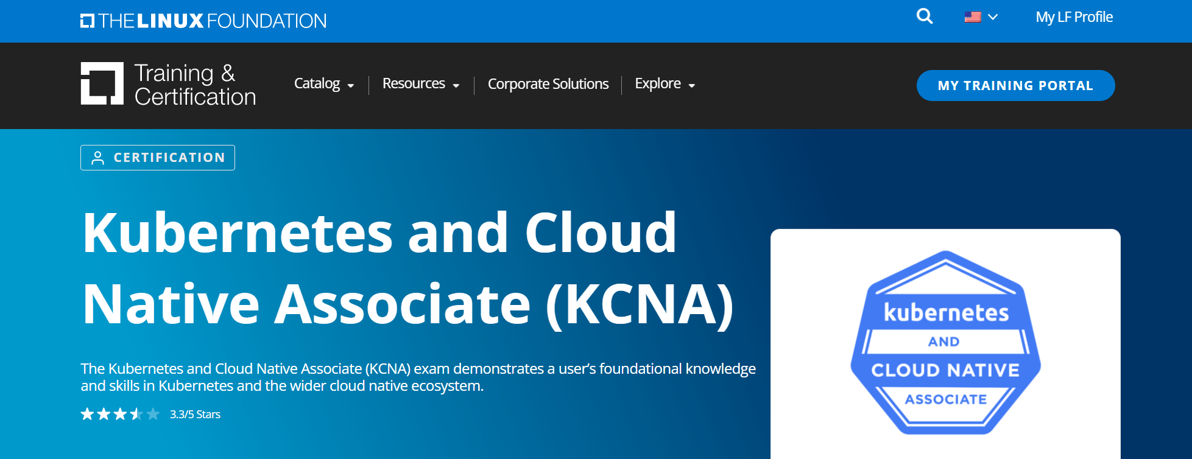Viewport: 1192px width, 459px height.
Task: Open the Explore menu
Action: 658,83
